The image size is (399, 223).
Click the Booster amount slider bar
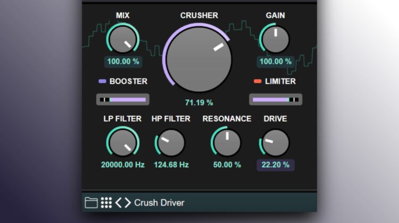click(123, 99)
